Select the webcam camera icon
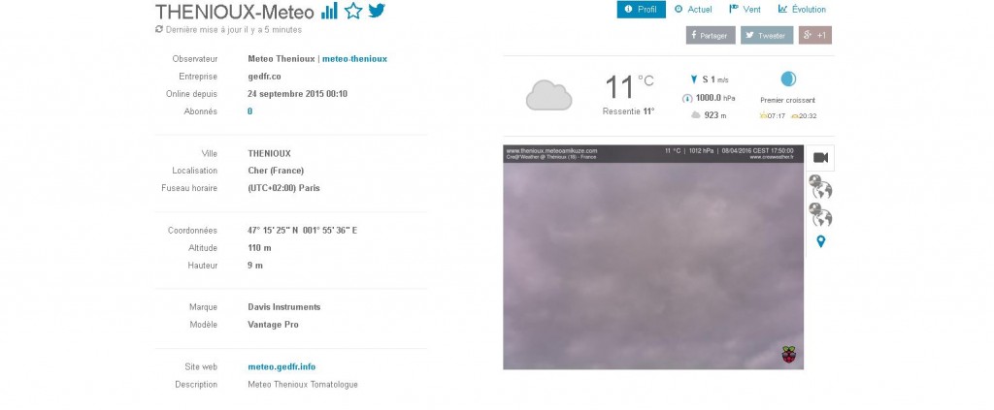 [x=820, y=158]
